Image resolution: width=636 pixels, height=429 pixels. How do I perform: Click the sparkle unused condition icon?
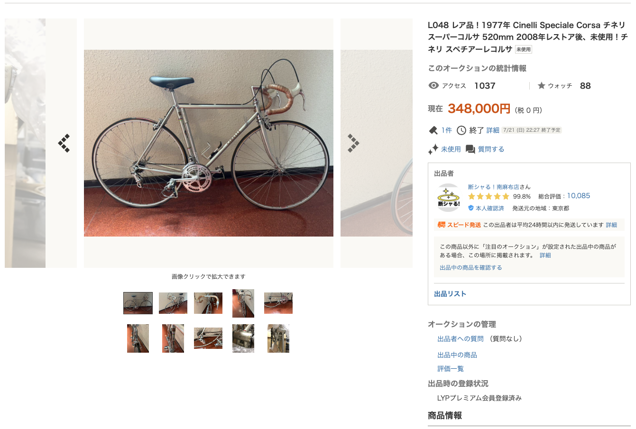[x=433, y=149]
